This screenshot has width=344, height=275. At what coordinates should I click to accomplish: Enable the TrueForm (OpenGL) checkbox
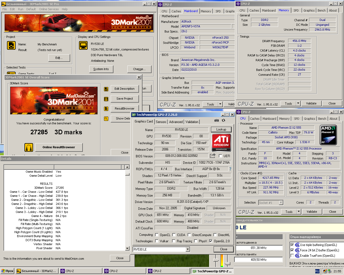pos(292,256)
